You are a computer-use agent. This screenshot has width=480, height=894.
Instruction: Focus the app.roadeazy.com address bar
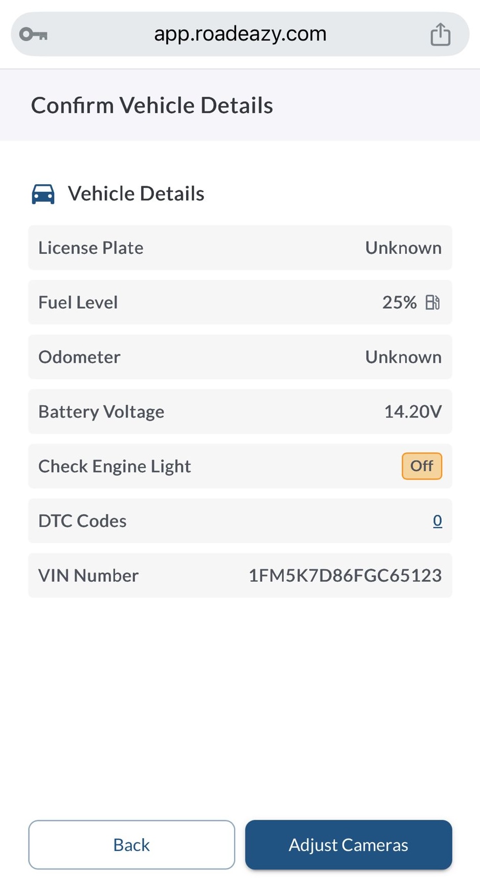(x=240, y=34)
